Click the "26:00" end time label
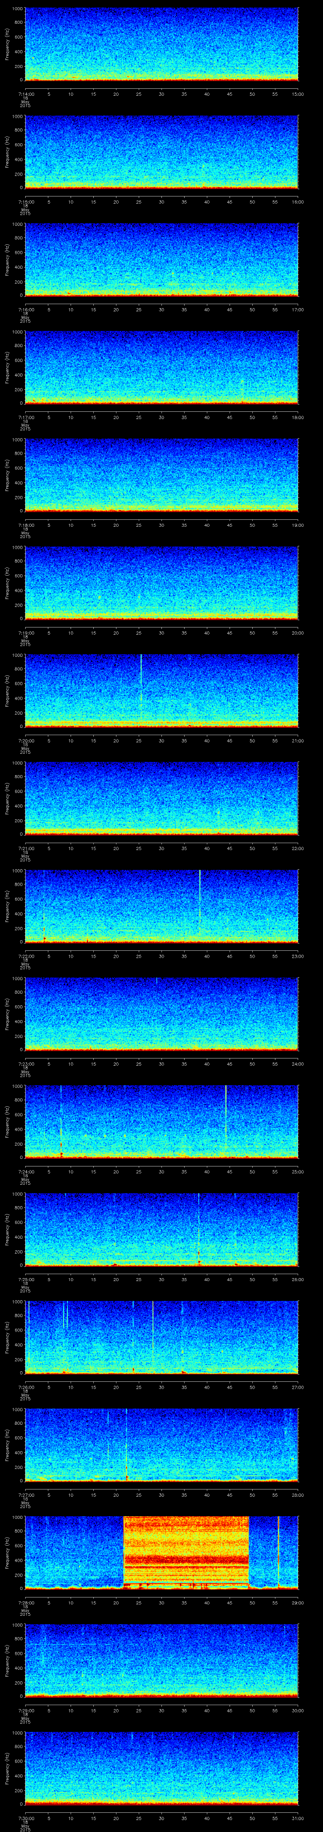The width and height of the screenshot is (323, 1832). [x=298, y=1279]
